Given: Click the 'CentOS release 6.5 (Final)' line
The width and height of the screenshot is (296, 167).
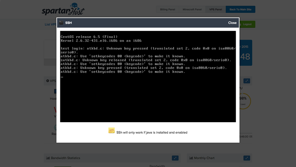Looking at the screenshot, I should pyautogui.click(x=89, y=37).
